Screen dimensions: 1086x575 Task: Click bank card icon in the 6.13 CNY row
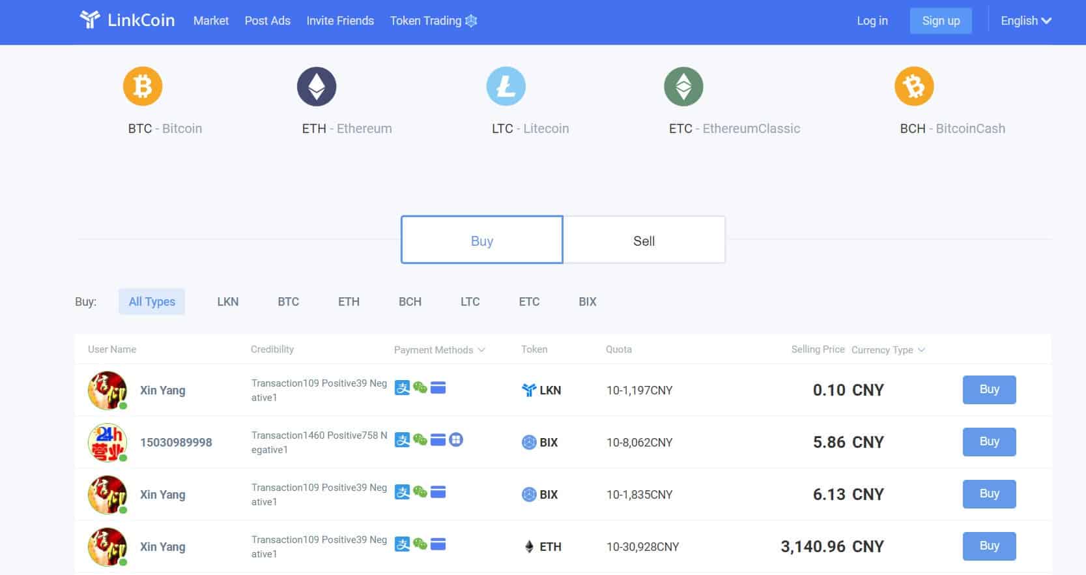pos(438,492)
